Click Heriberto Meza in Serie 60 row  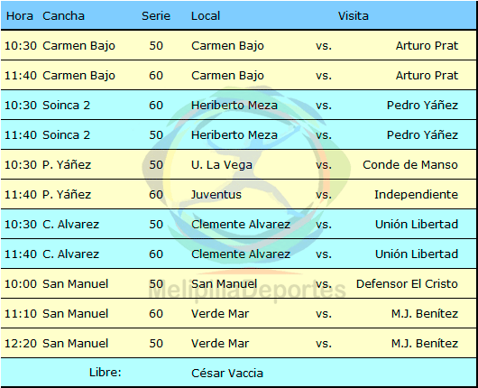coord(234,106)
